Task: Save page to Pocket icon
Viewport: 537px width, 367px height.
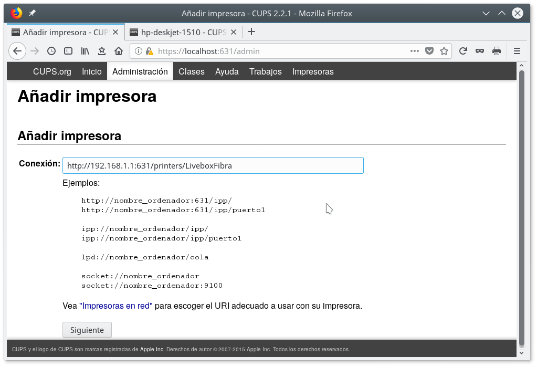Action: pyautogui.click(x=429, y=51)
